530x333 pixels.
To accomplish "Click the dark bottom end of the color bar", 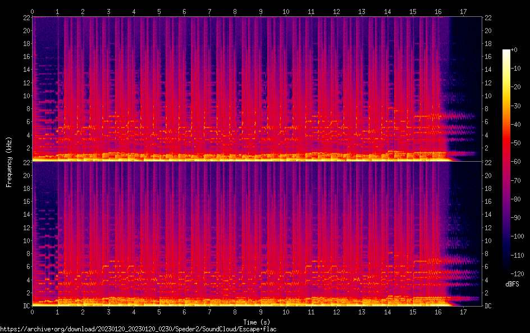I will [506, 272].
